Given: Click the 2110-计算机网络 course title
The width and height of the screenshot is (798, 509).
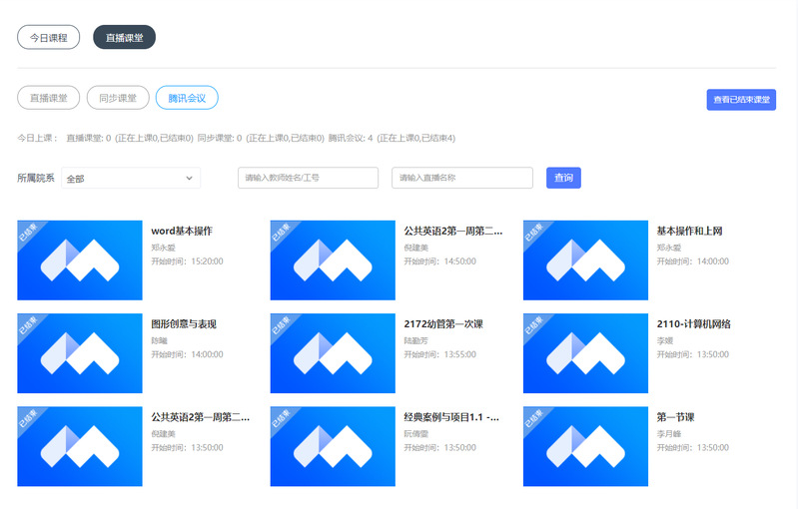Looking at the screenshot, I should [x=693, y=324].
